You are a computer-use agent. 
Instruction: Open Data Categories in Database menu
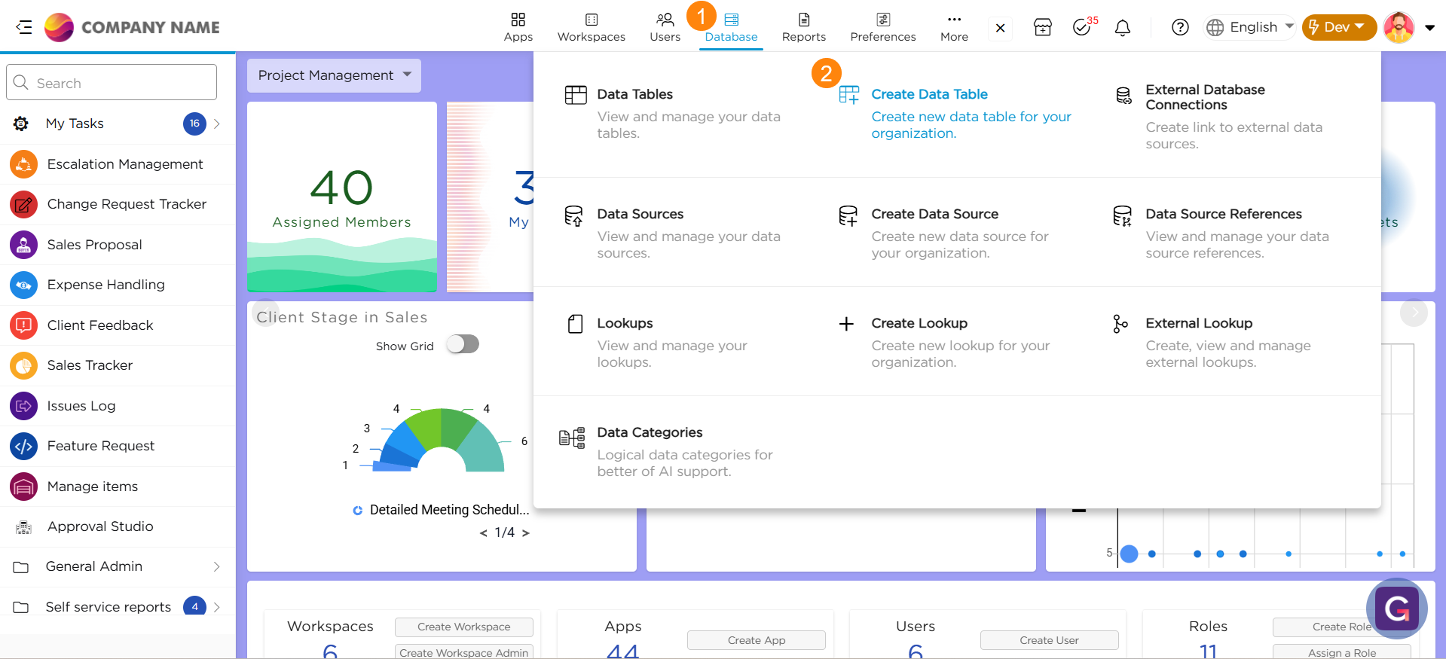(x=649, y=433)
